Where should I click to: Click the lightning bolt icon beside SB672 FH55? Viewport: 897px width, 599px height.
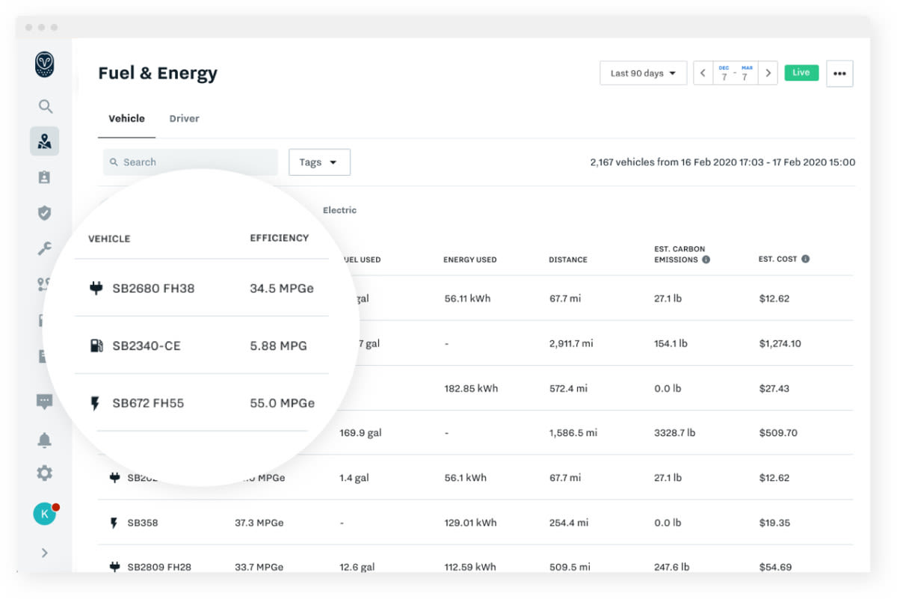point(95,403)
